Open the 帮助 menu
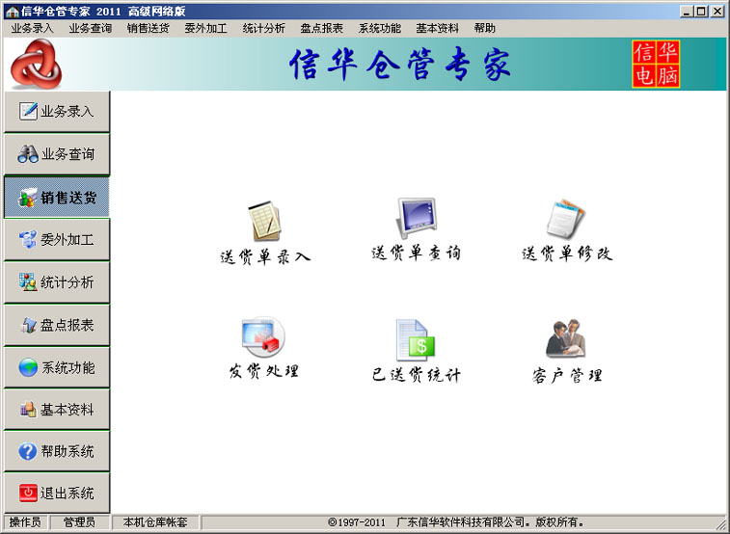The height and width of the screenshot is (534, 730). click(485, 28)
